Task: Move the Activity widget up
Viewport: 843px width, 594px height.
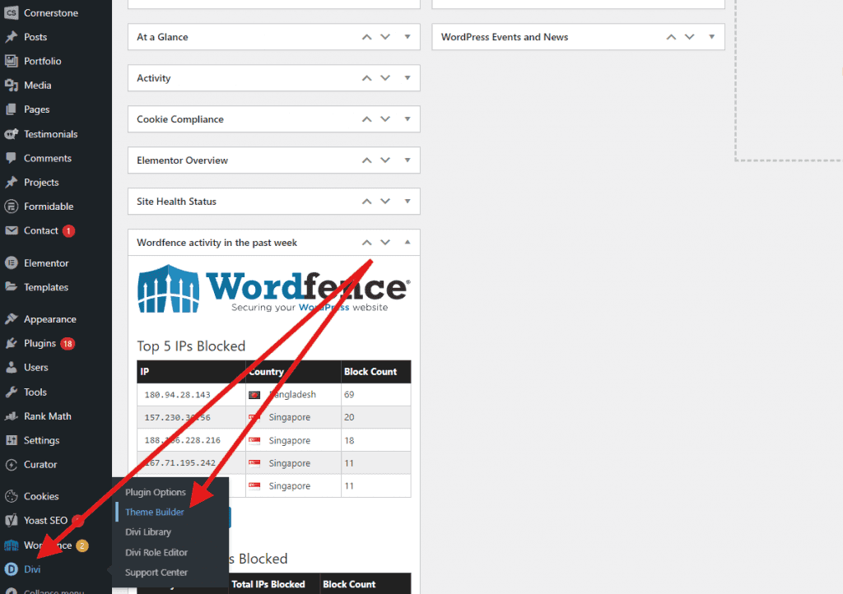Action: (366, 77)
